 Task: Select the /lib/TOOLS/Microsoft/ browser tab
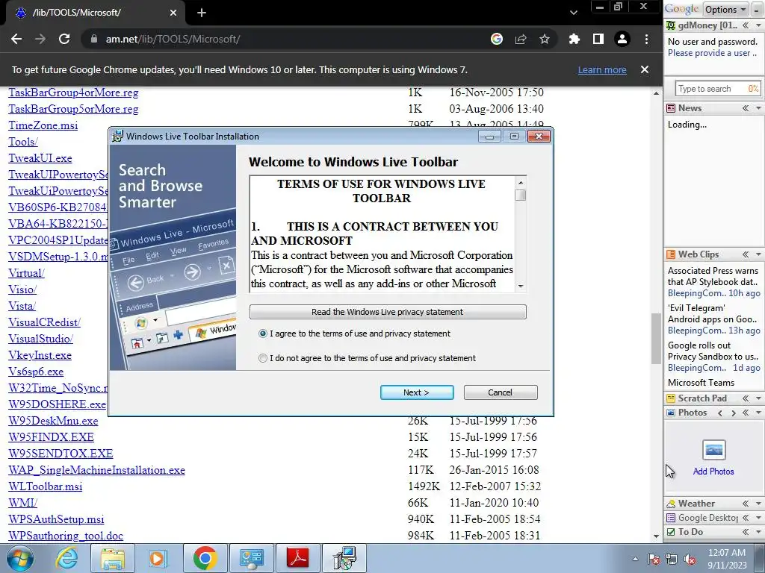tap(95, 13)
